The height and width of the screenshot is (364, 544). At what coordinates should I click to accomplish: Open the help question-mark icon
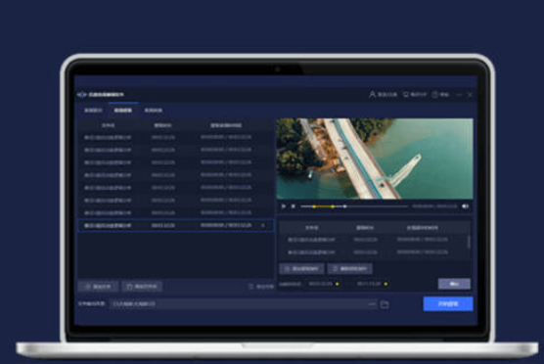(x=435, y=94)
